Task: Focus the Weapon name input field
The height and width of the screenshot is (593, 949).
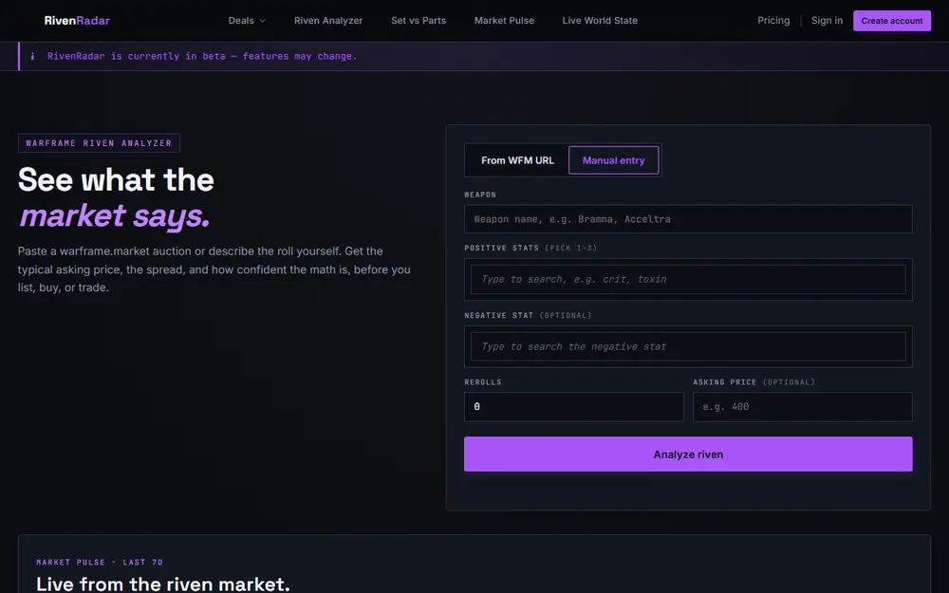Action: tap(688, 219)
